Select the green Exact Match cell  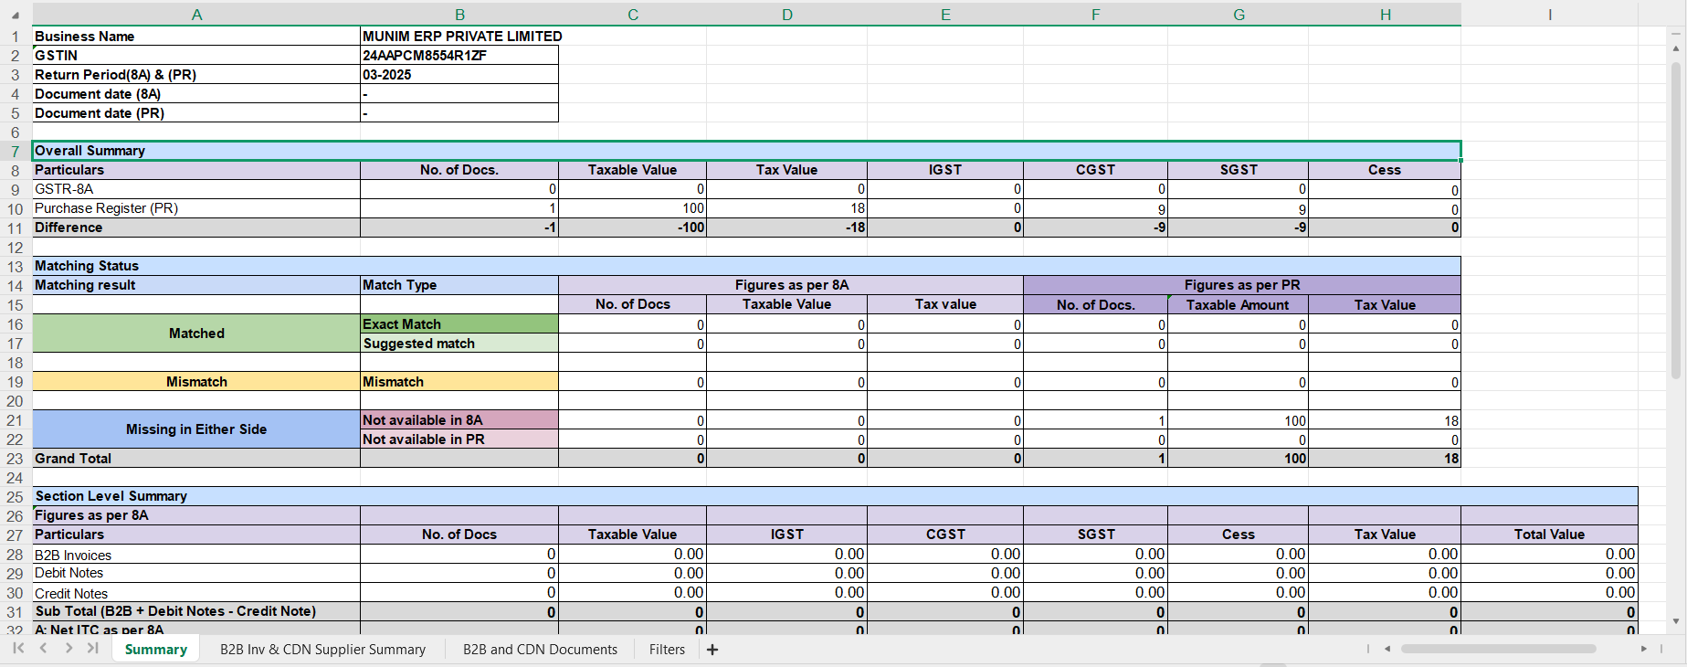click(x=459, y=324)
